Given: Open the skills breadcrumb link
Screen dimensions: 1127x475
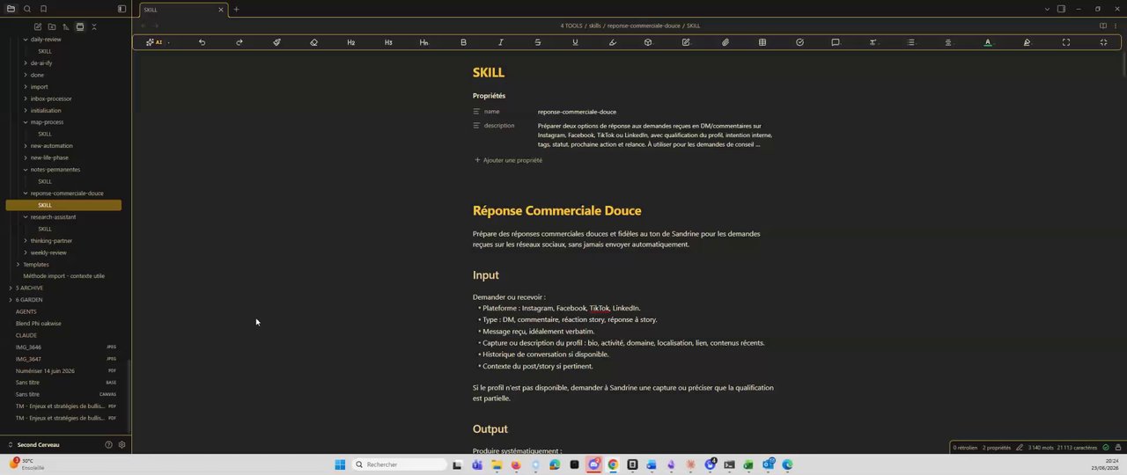Looking at the screenshot, I should [x=595, y=26].
